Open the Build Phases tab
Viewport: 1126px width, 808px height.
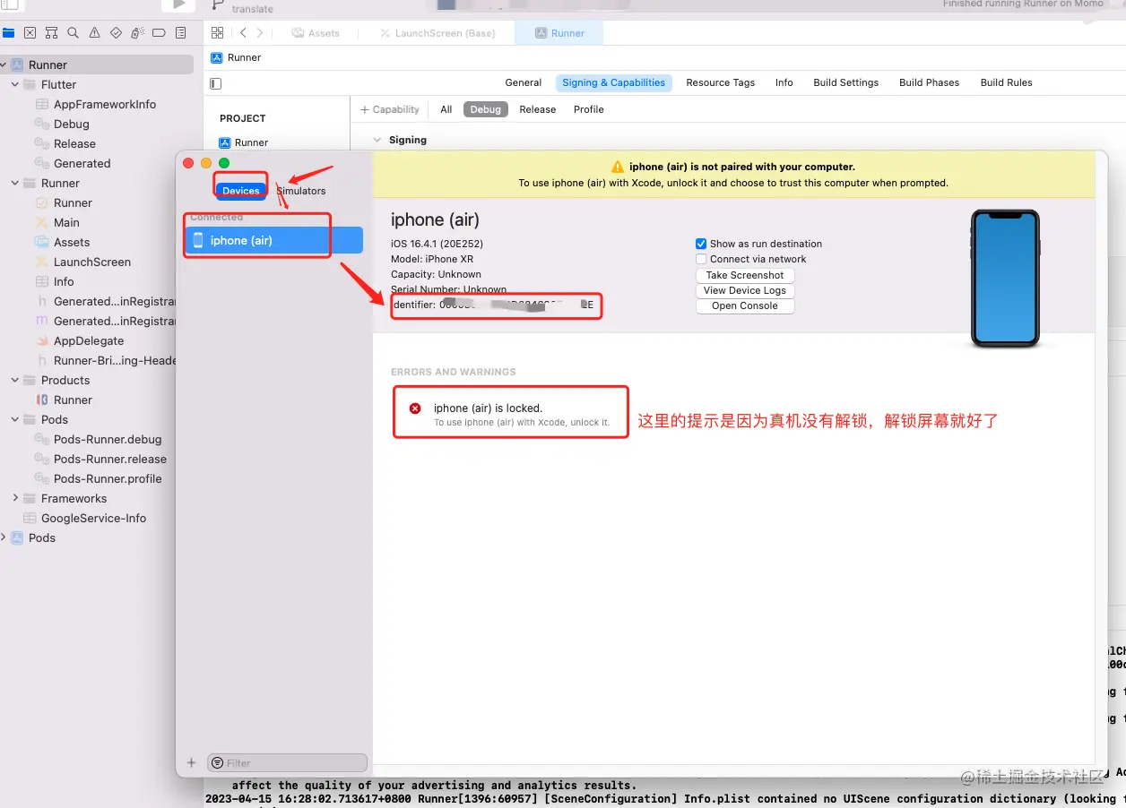pos(929,82)
